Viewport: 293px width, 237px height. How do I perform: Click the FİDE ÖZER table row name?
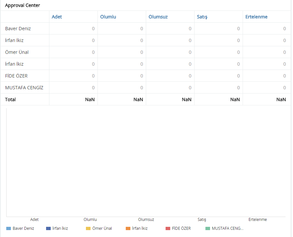point(16,76)
